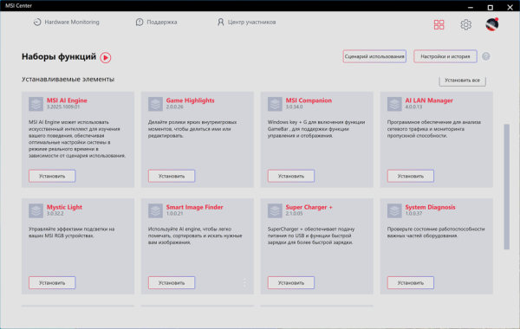Click the Super Charger + package icon
This screenshot has height=329, width=520.
[275, 210]
